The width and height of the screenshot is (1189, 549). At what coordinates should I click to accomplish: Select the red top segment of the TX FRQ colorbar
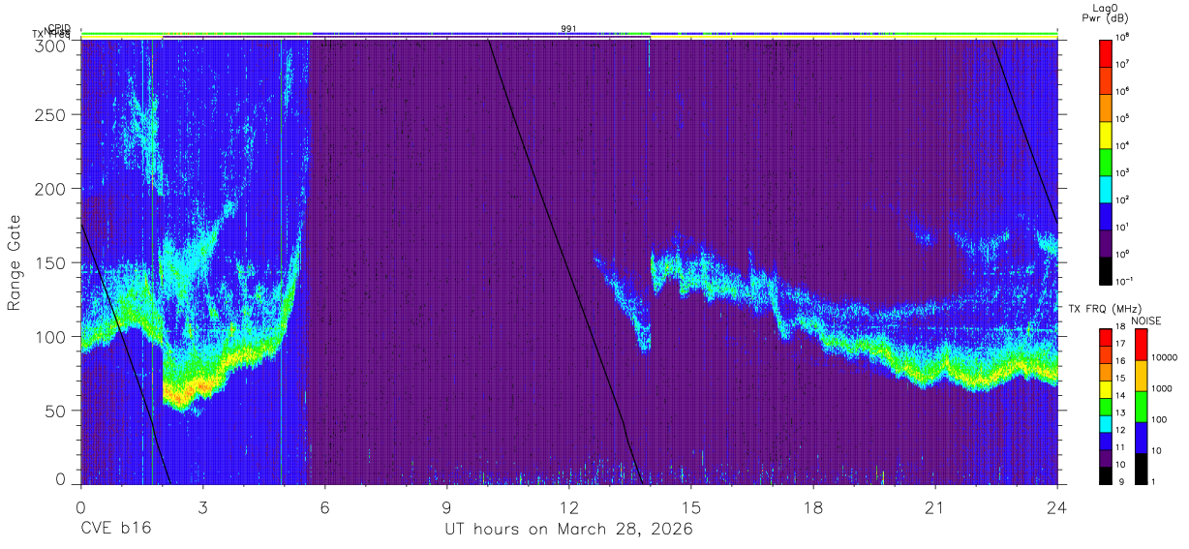tap(1105, 337)
